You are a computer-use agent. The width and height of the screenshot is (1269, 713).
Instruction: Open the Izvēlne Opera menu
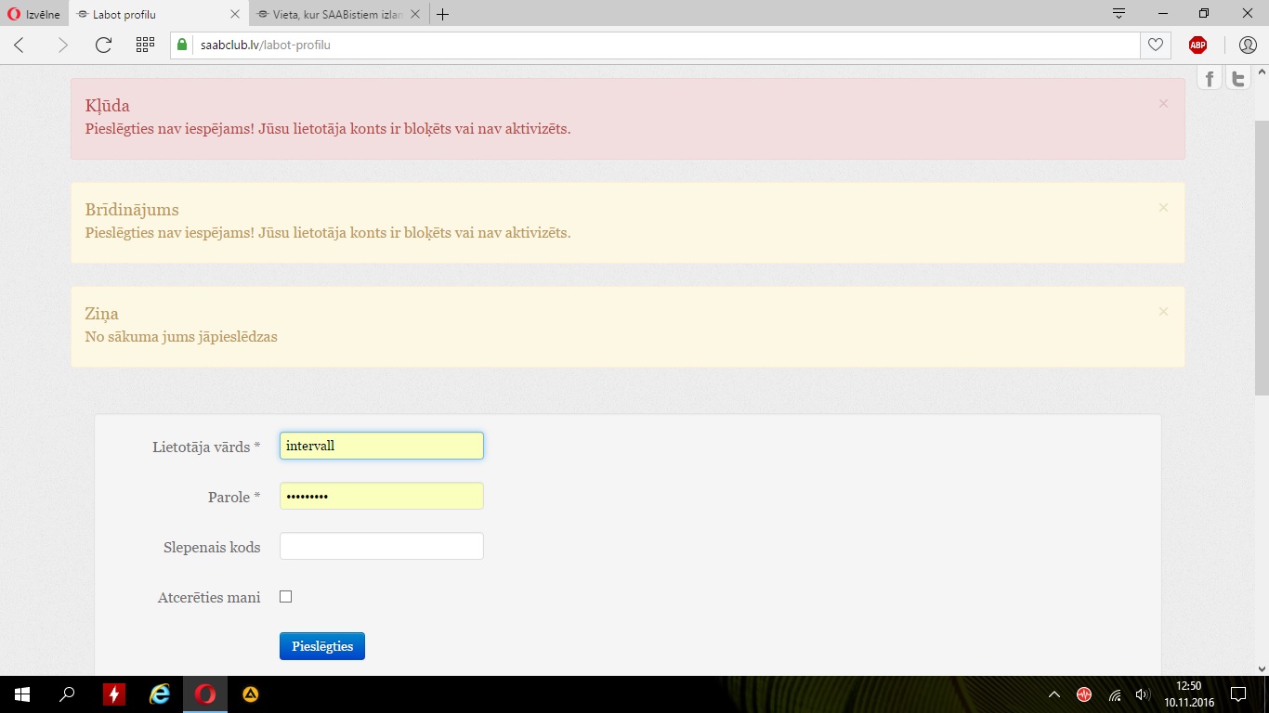click(34, 14)
